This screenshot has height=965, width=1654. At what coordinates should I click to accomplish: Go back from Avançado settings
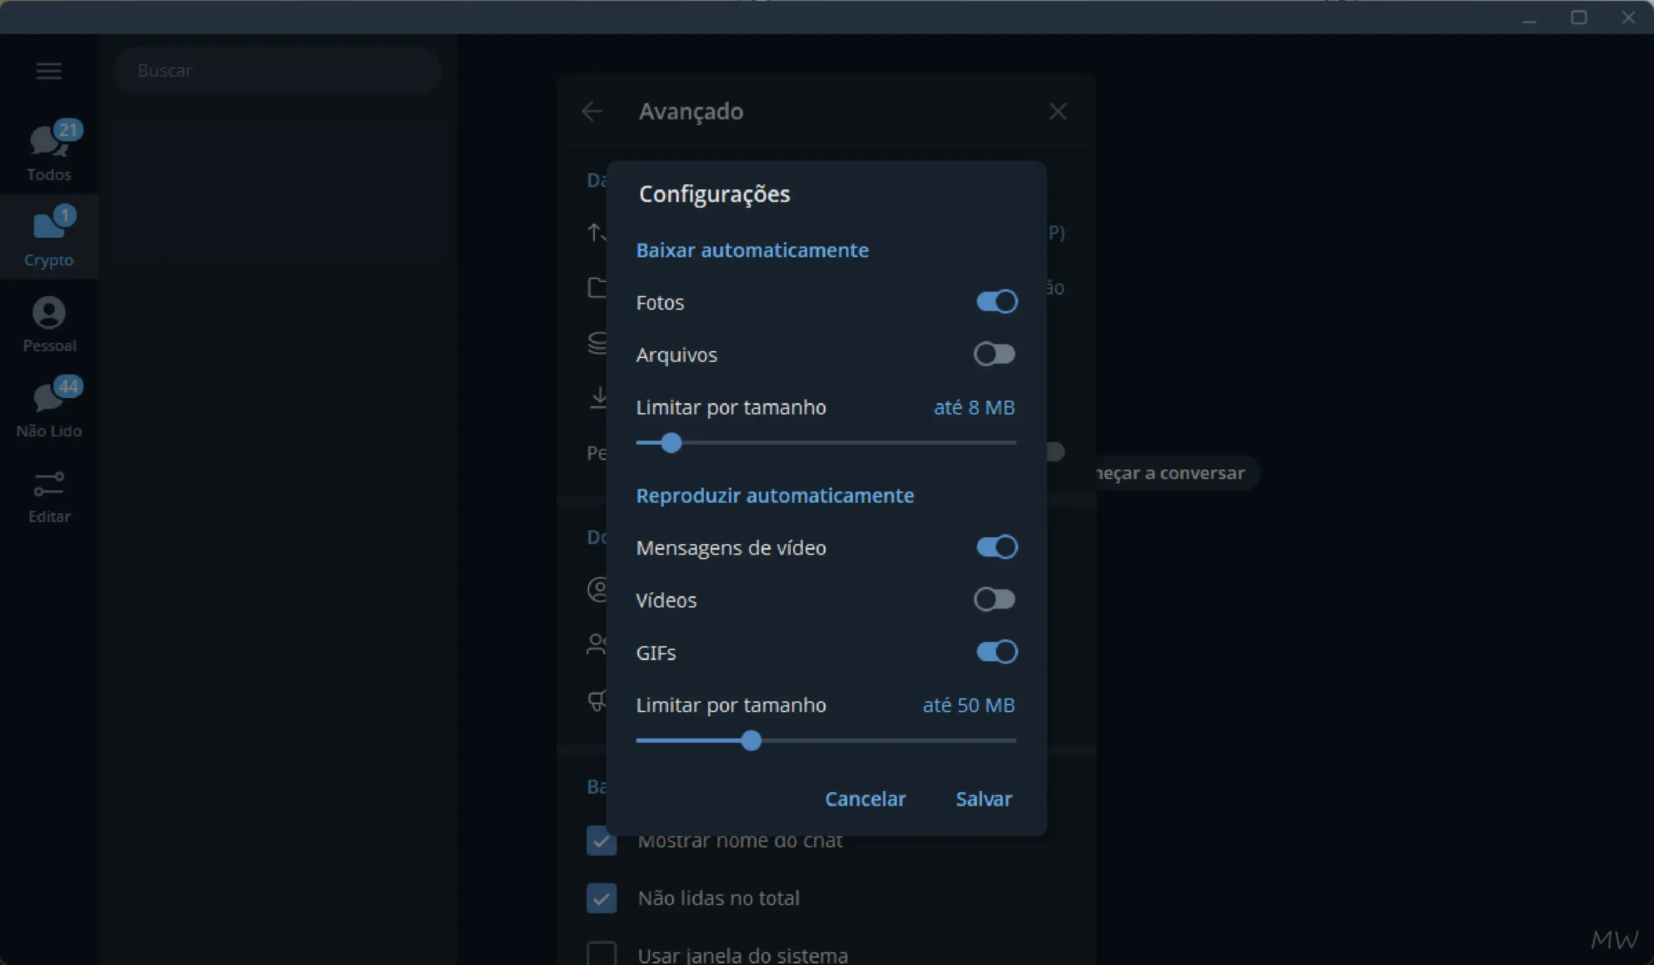click(x=592, y=111)
